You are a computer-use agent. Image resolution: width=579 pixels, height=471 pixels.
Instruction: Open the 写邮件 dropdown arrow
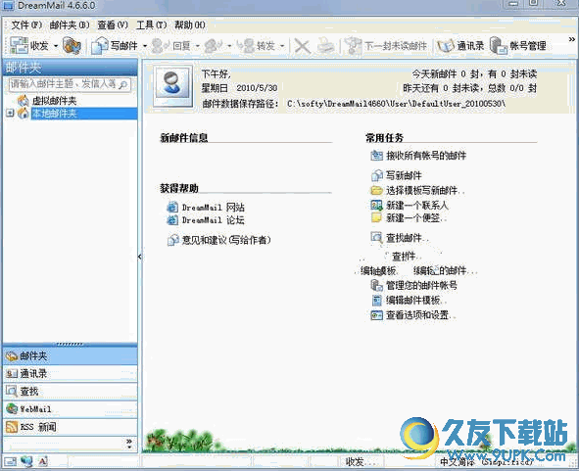(x=145, y=46)
